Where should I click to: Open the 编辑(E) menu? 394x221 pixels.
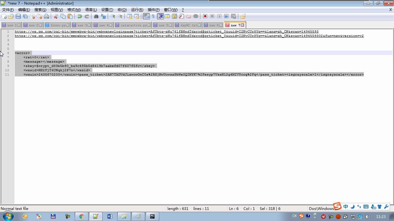point(24,10)
